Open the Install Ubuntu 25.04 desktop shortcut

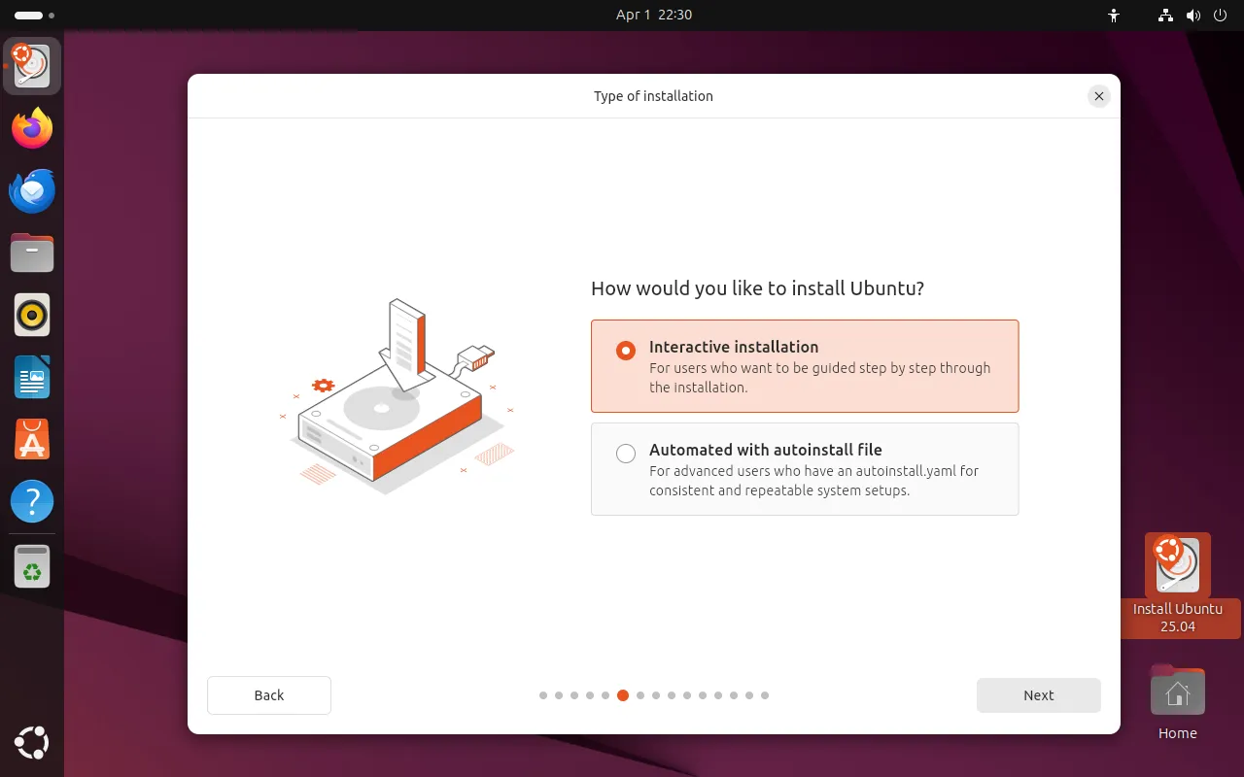coord(1177,565)
